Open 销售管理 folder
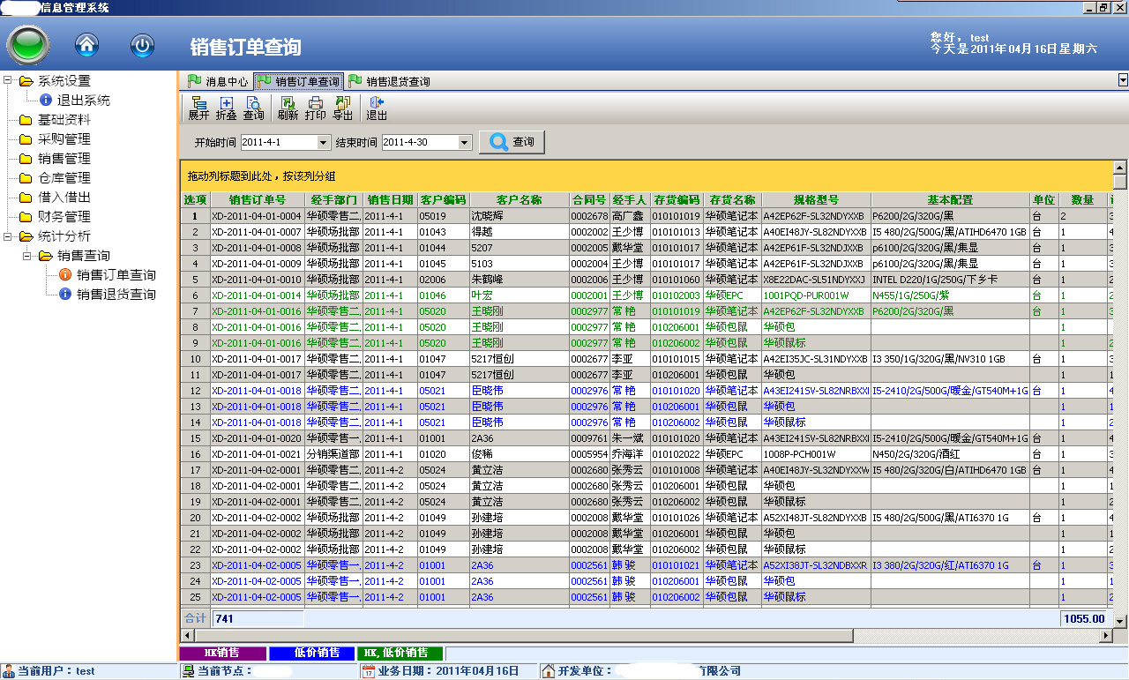The height and width of the screenshot is (680, 1129). 64,158
